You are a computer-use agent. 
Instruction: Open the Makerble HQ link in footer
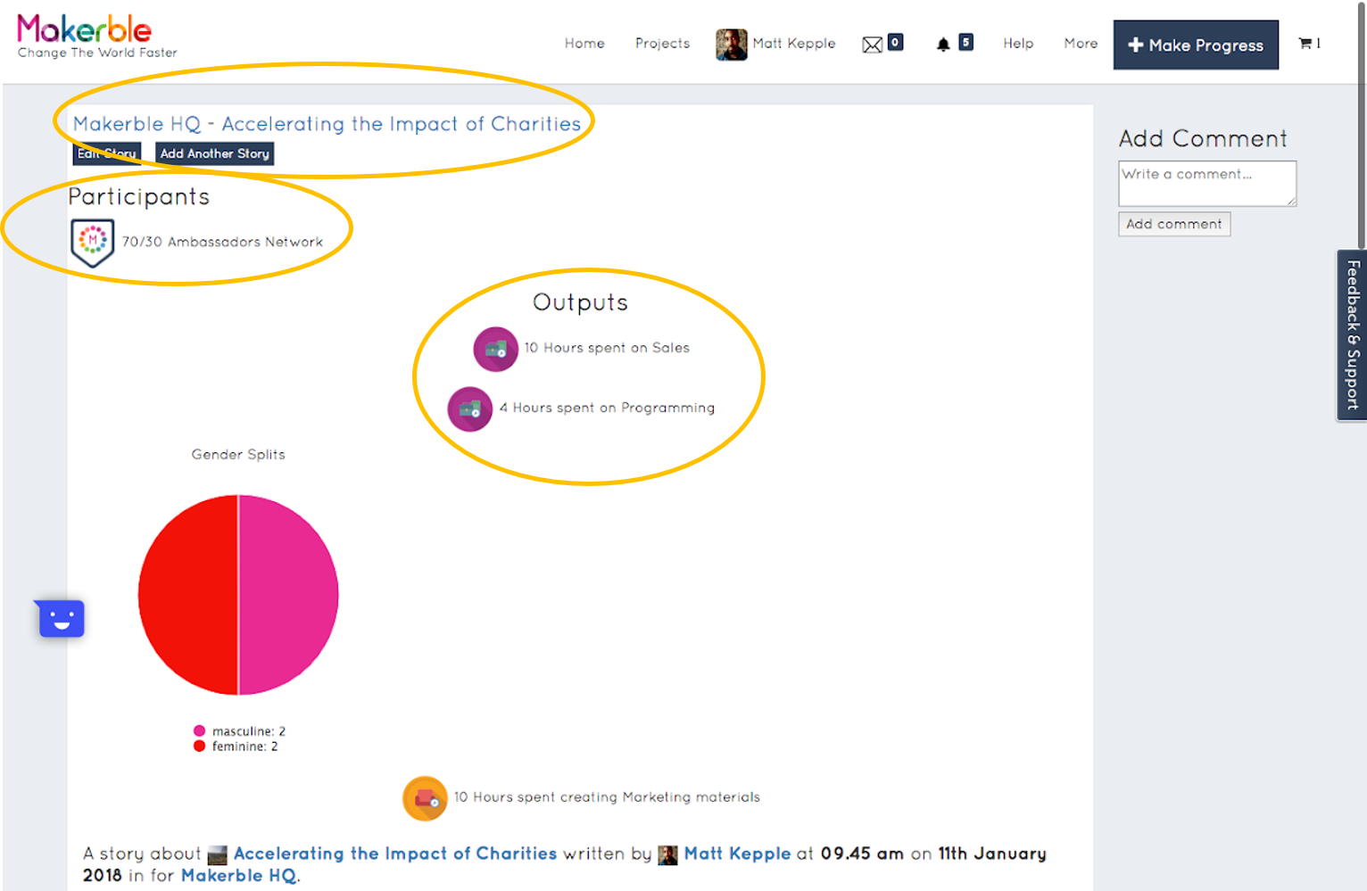coord(239,876)
